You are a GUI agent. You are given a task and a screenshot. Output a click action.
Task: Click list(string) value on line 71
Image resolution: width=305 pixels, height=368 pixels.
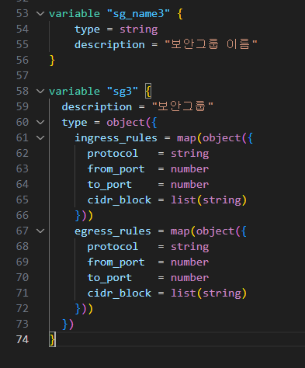[x=209, y=293]
